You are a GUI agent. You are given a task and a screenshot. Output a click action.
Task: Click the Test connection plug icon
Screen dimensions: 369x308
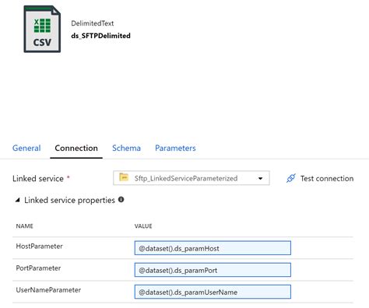coord(290,178)
